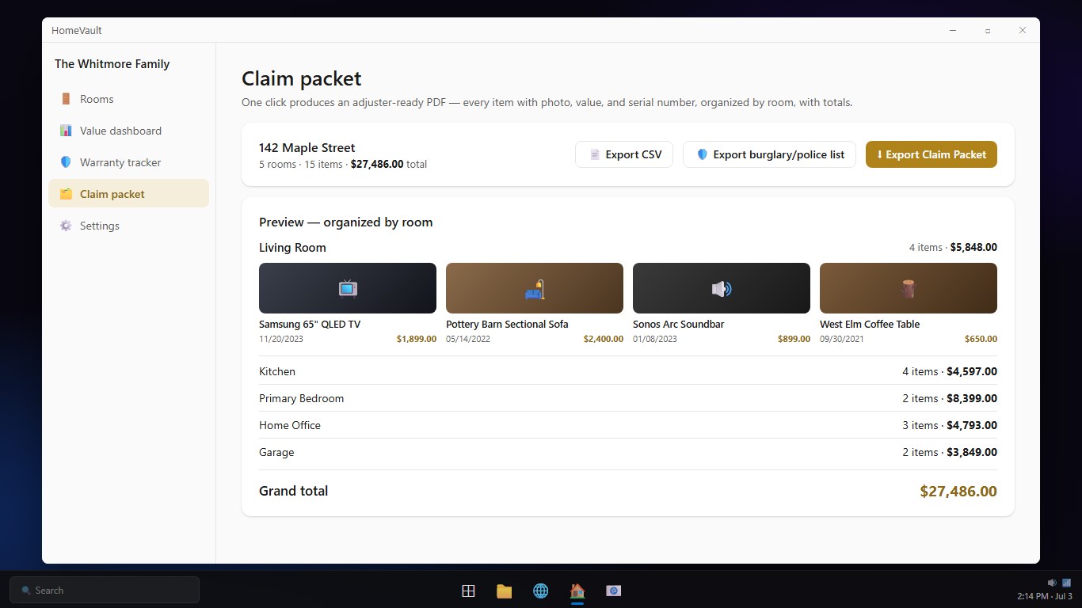Click the $899.00 soundbar price
1082x608 pixels.
coord(794,339)
